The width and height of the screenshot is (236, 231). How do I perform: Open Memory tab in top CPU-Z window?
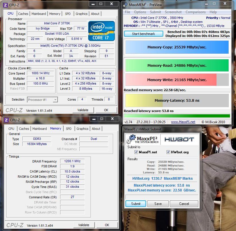(x=55, y=14)
